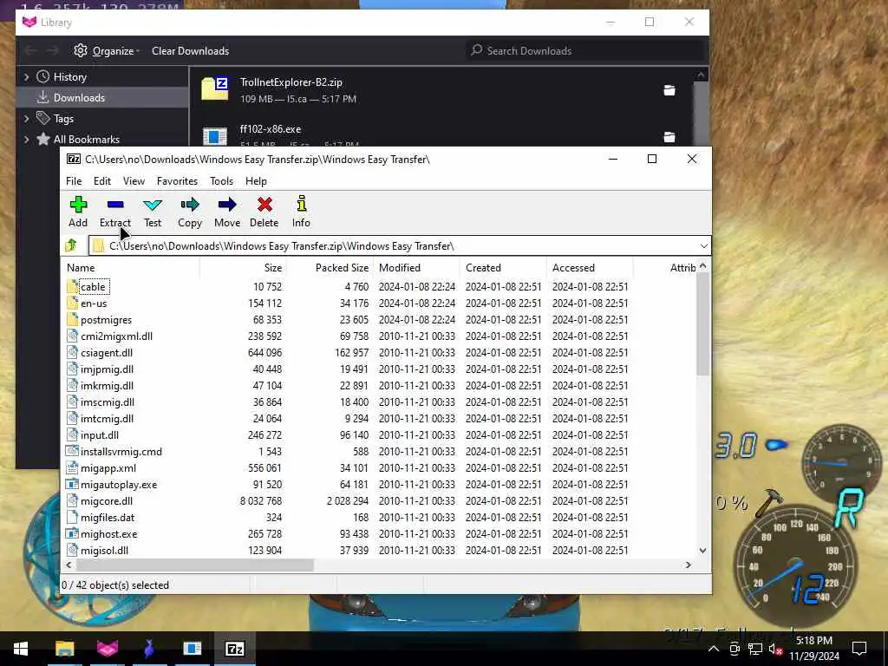The height and width of the screenshot is (666, 888).
Task: Sort by Accessed column header
Action: click(x=590, y=268)
